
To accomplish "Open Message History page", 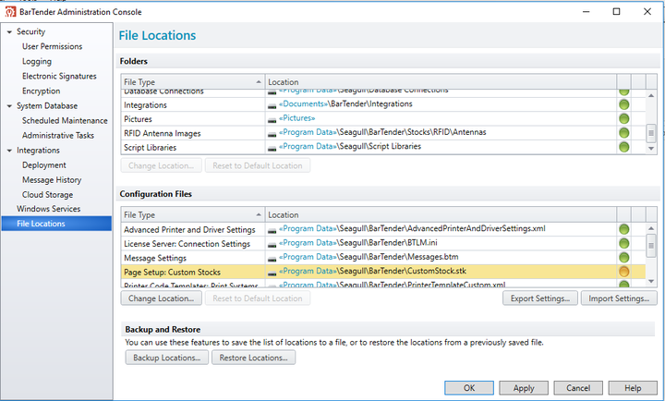I will (52, 180).
